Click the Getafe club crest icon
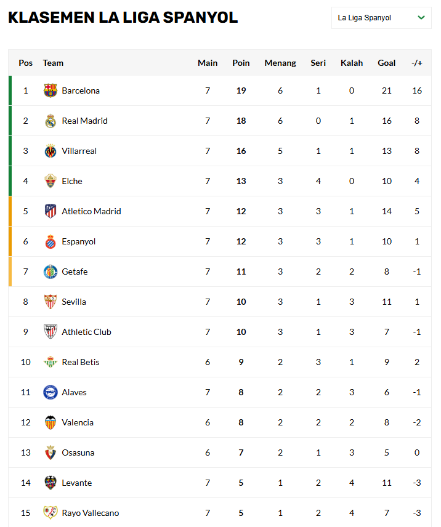Image resolution: width=441 pixels, height=527 pixels. pyautogui.click(x=51, y=272)
